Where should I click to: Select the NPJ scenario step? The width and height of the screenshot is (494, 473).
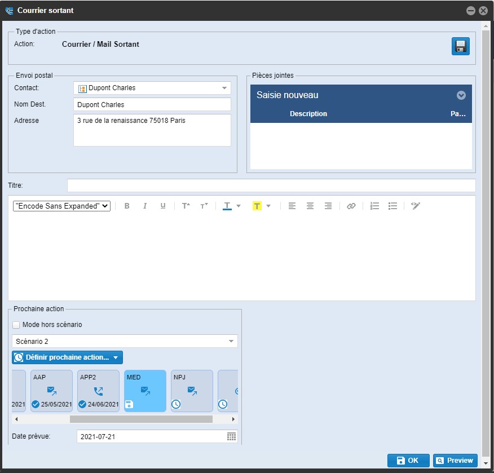click(192, 390)
